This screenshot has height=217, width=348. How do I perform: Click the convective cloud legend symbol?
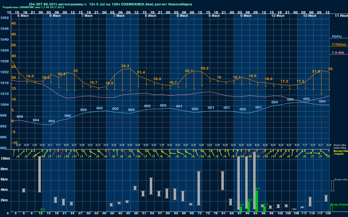coord(332,186)
